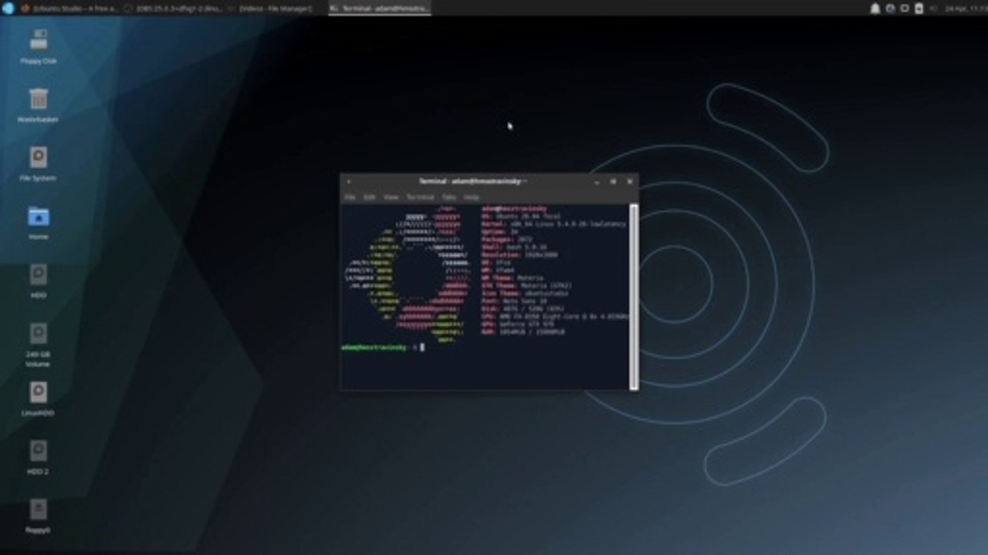Maximize the Terminal window
988x555 pixels.
click(x=614, y=182)
